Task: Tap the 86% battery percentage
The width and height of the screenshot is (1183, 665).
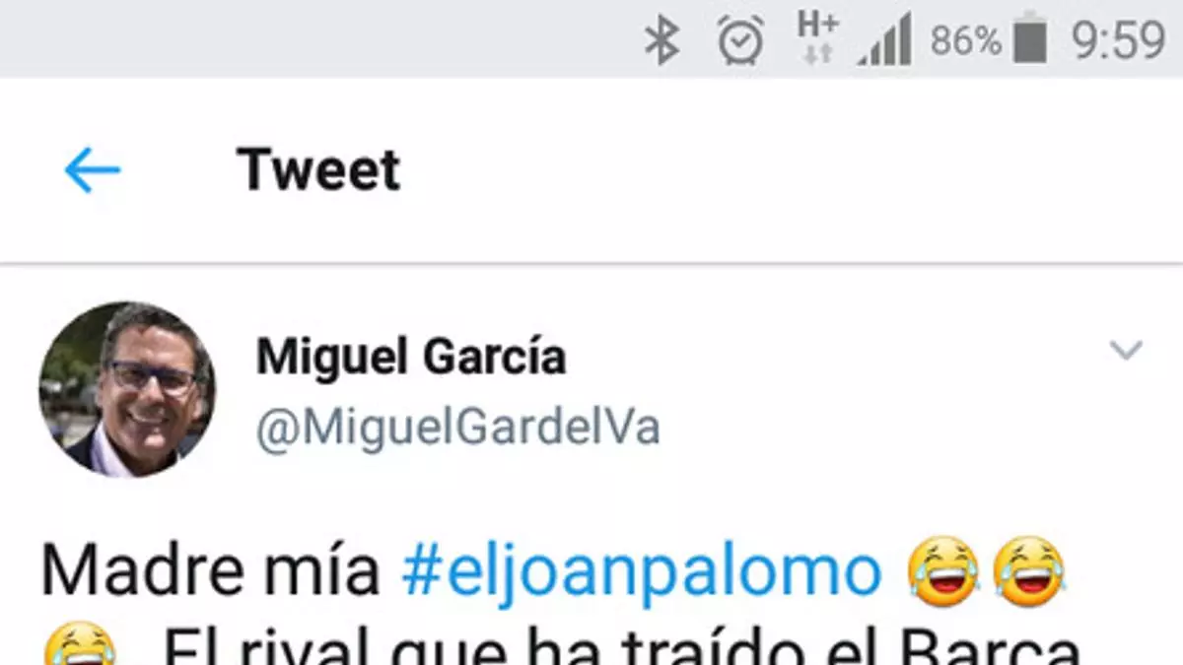Action: [966, 41]
